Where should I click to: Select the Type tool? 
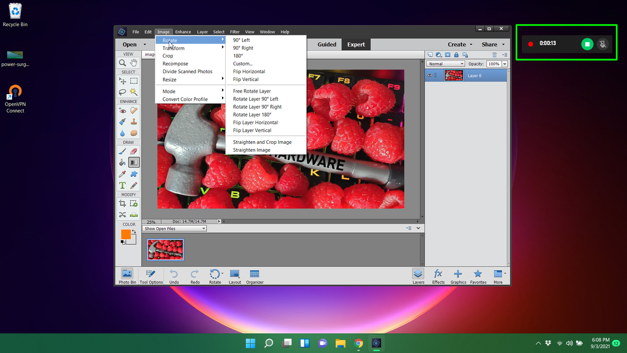click(x=122, y=186)
